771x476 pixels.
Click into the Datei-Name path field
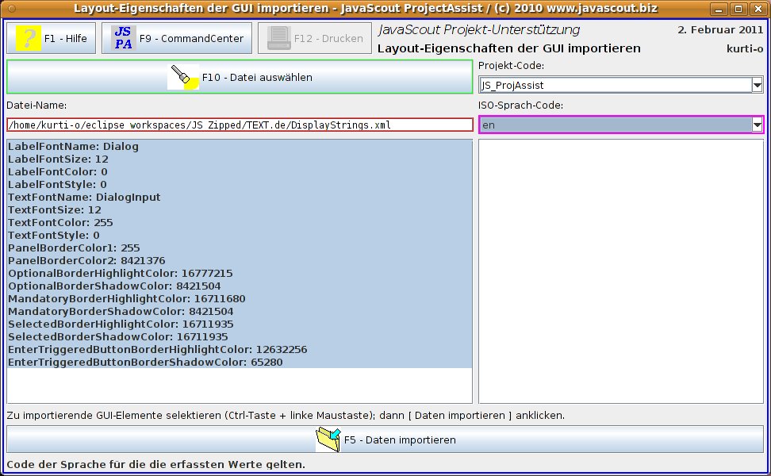[238, 125]
